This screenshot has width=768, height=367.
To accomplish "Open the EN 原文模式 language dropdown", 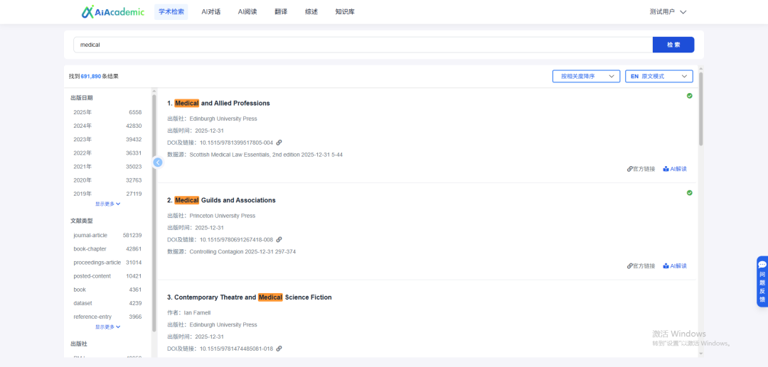I will pyautogui.click(x=658, y=76).
